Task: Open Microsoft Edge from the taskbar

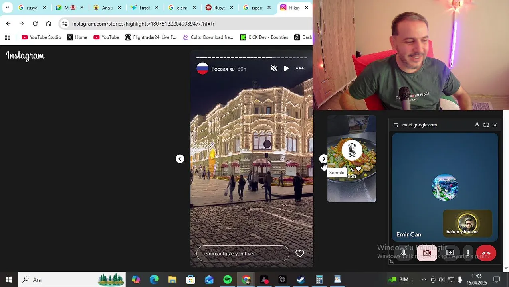Action: pos(154,279)
